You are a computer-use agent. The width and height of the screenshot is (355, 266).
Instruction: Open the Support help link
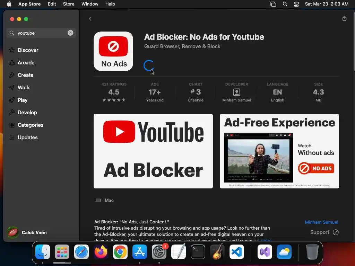pyautogui.click(x=324, y=232)
